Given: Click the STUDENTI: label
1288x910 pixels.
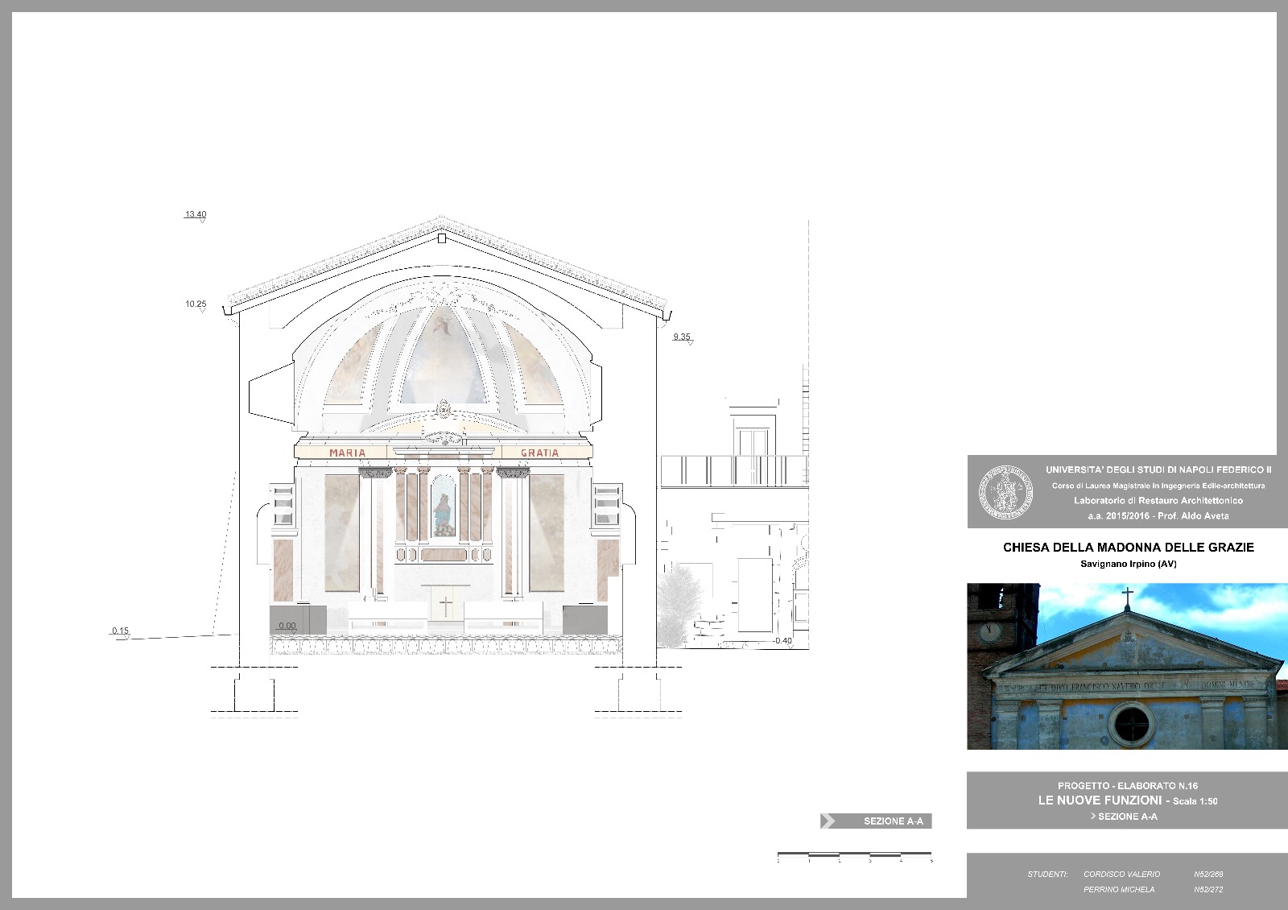Looking at the screenshot, I should click(x=1047, y=875).
